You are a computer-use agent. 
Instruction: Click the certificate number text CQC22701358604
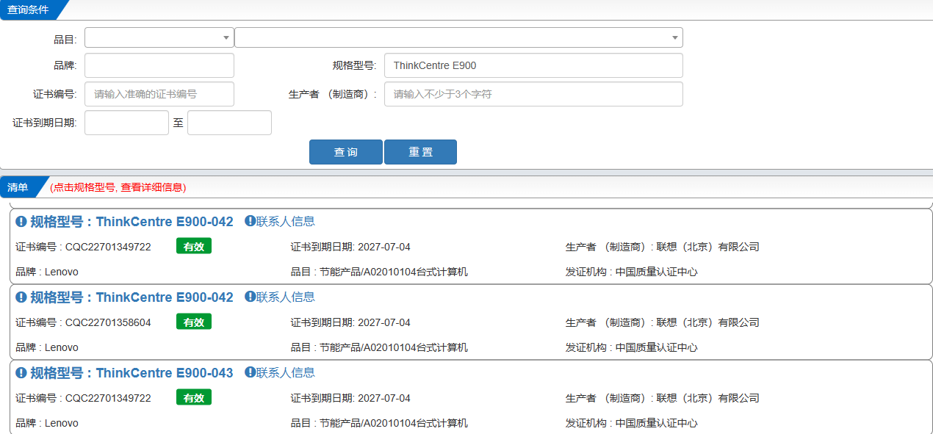(x=108, y=322)
